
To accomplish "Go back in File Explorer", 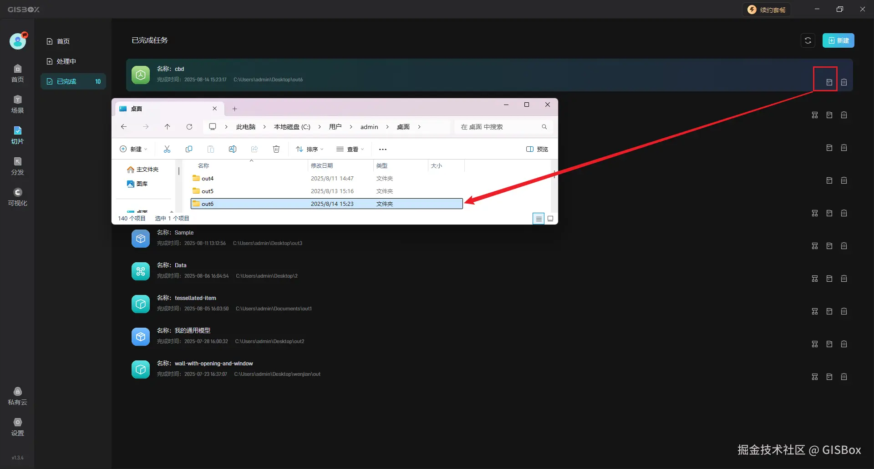I will point(124,127).
